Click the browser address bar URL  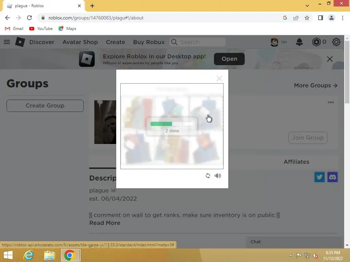96,18
